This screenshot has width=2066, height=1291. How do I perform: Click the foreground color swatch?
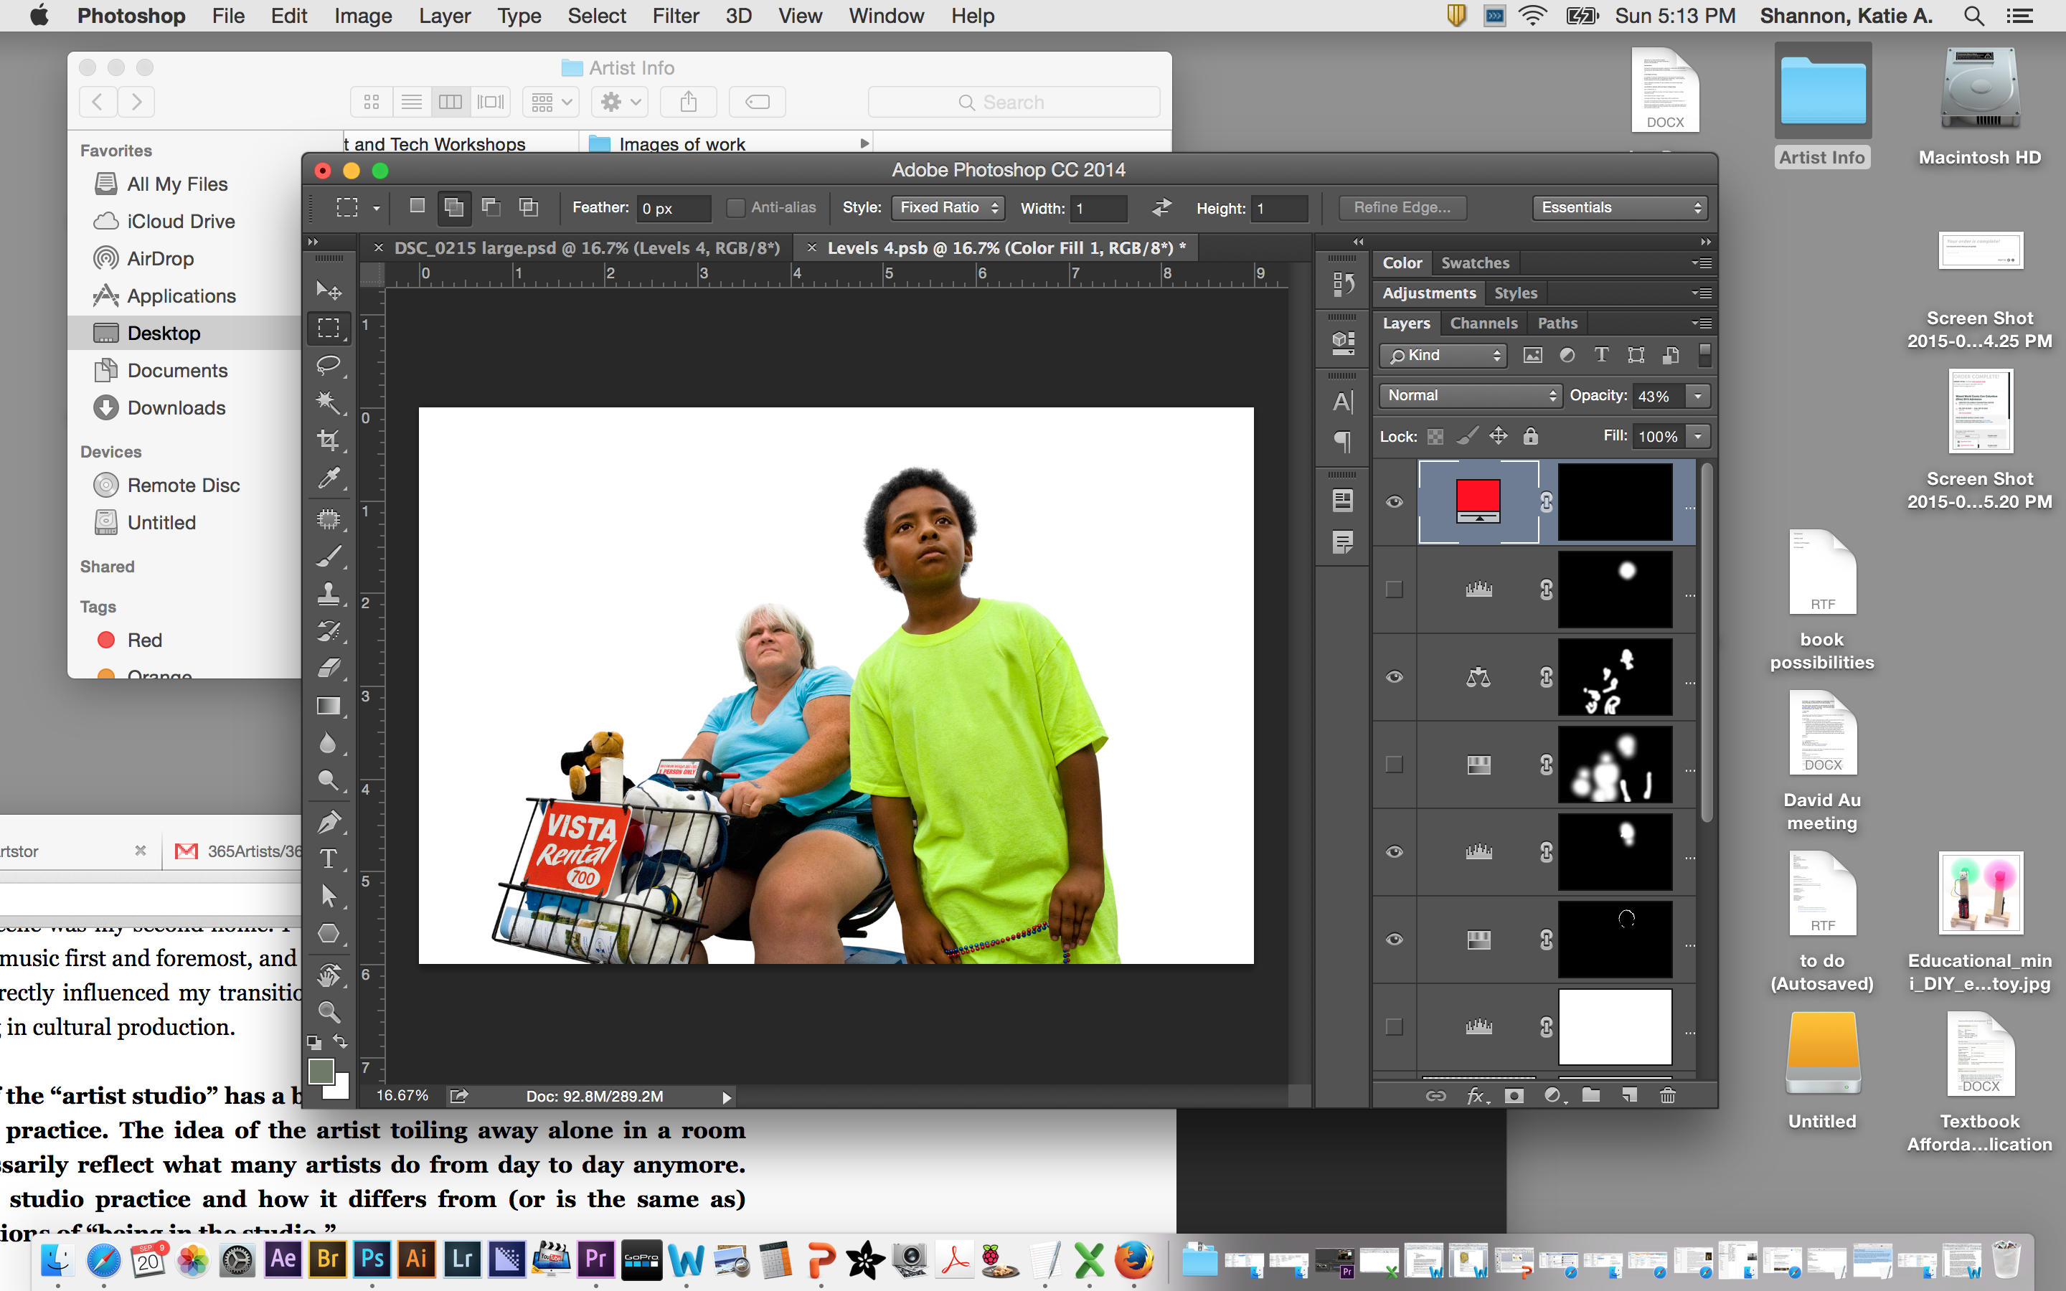[321, 1072]
